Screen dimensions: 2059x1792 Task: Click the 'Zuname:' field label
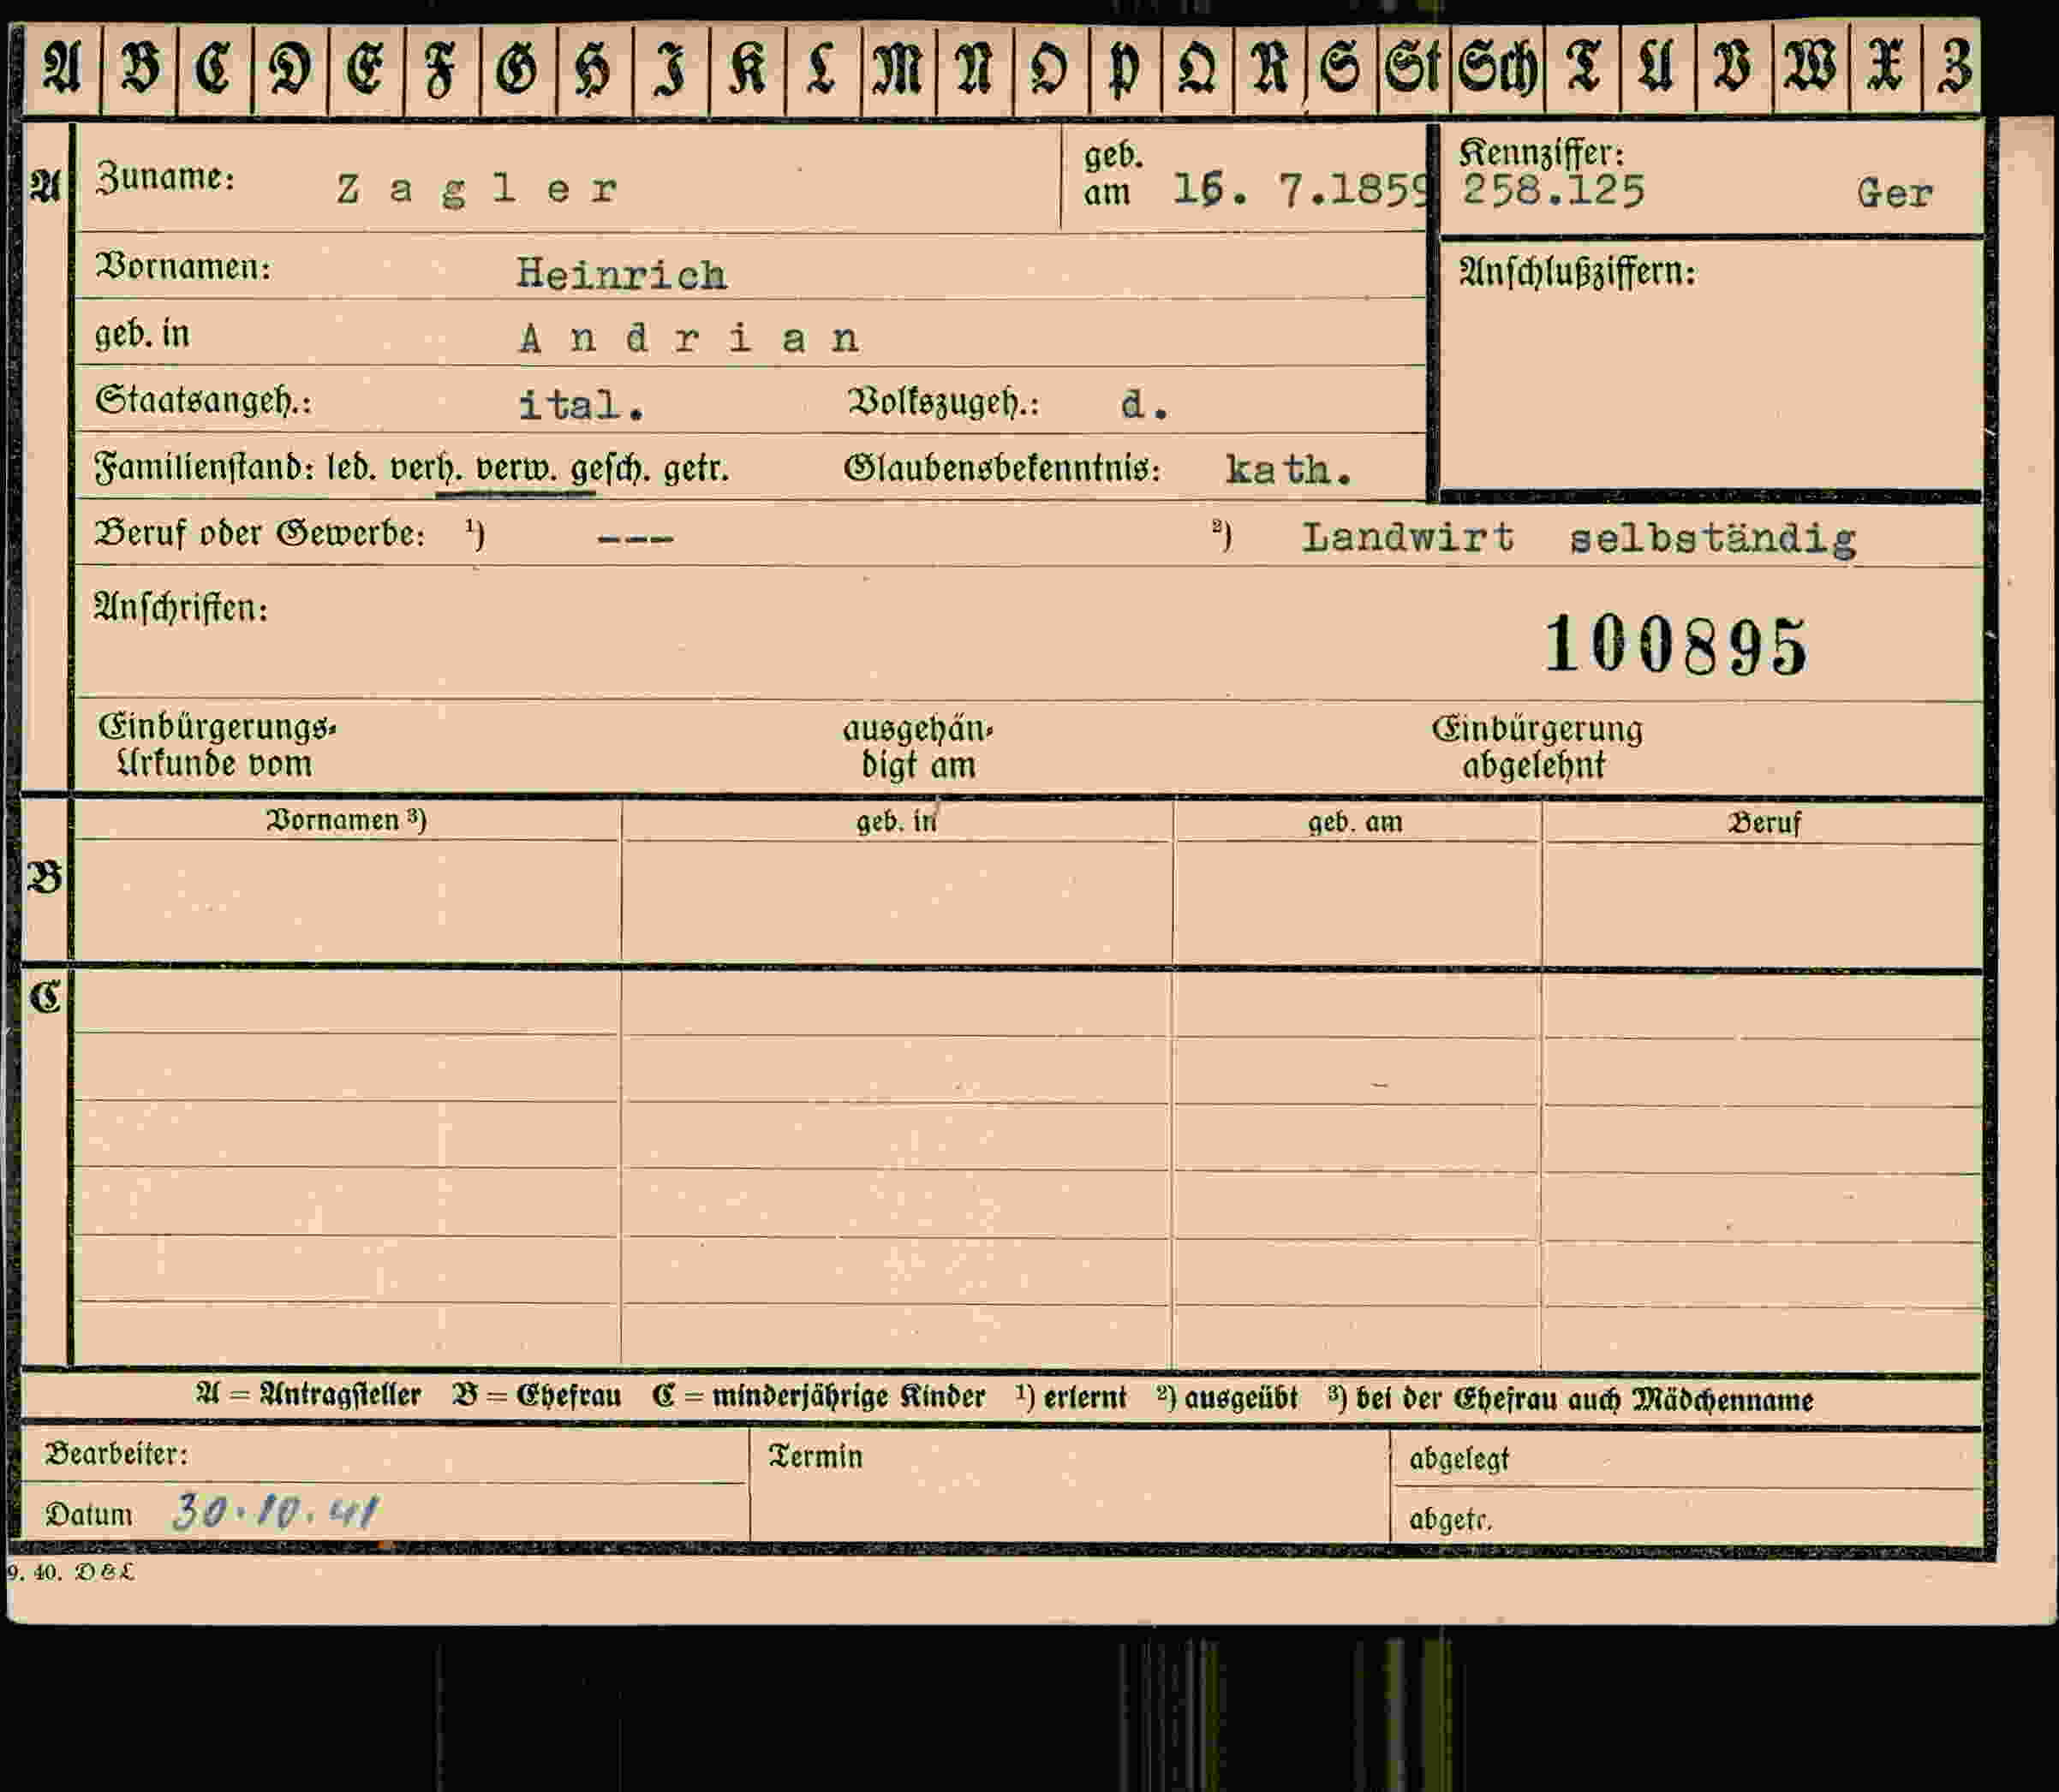(x=165, y=178)
